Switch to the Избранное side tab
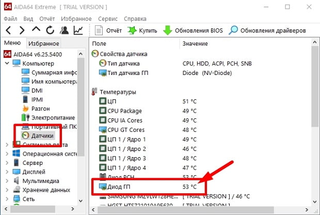This screenshot has width=320, height=215. click(x=44, y=43)
